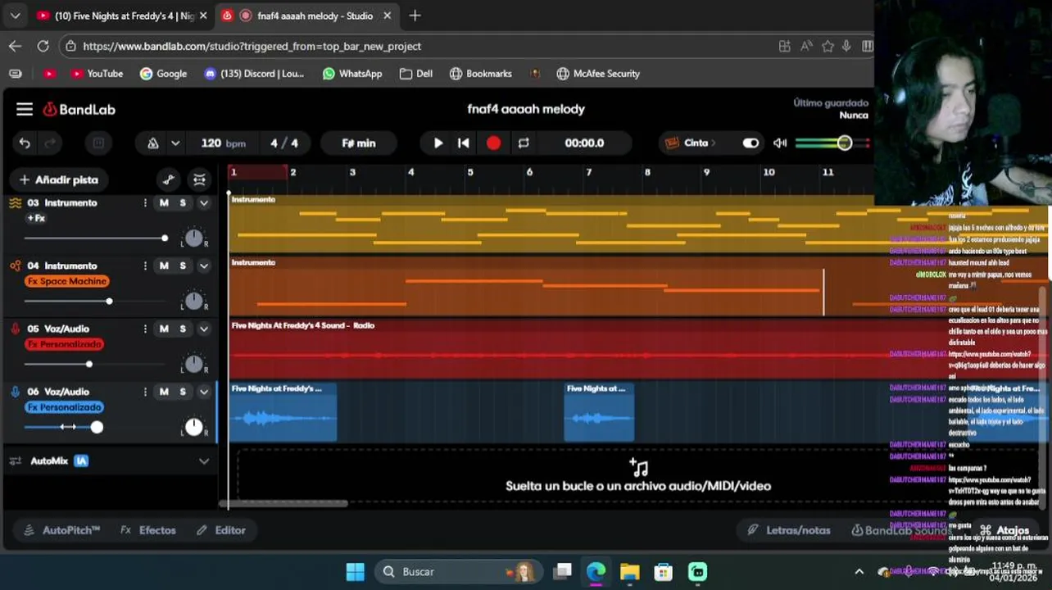
Task: Change the 4 / 4 time signature
Action: click(284, 143)
